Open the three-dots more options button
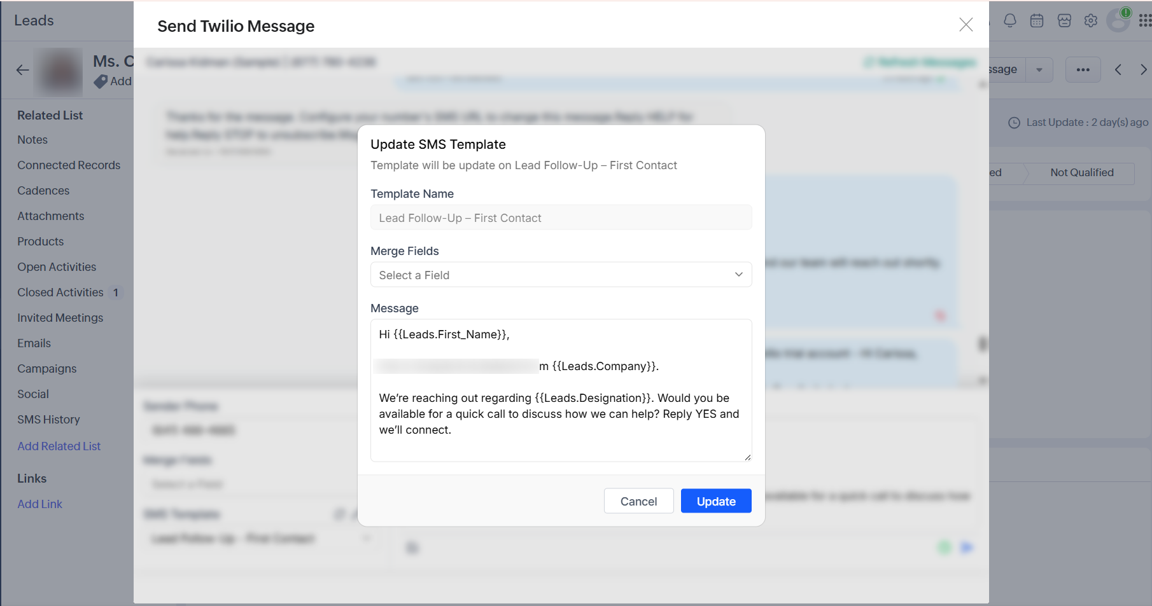 (x=1083, y=69)
